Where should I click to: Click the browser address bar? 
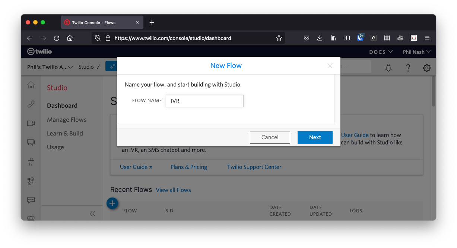pos(188,38)
